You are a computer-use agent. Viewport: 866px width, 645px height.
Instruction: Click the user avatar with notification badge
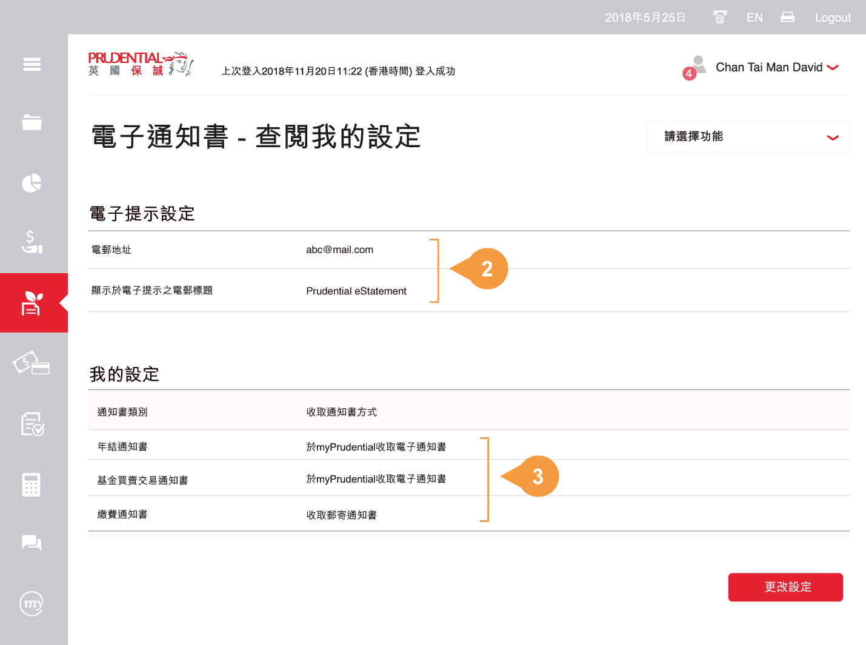click(x=696, y=67)
